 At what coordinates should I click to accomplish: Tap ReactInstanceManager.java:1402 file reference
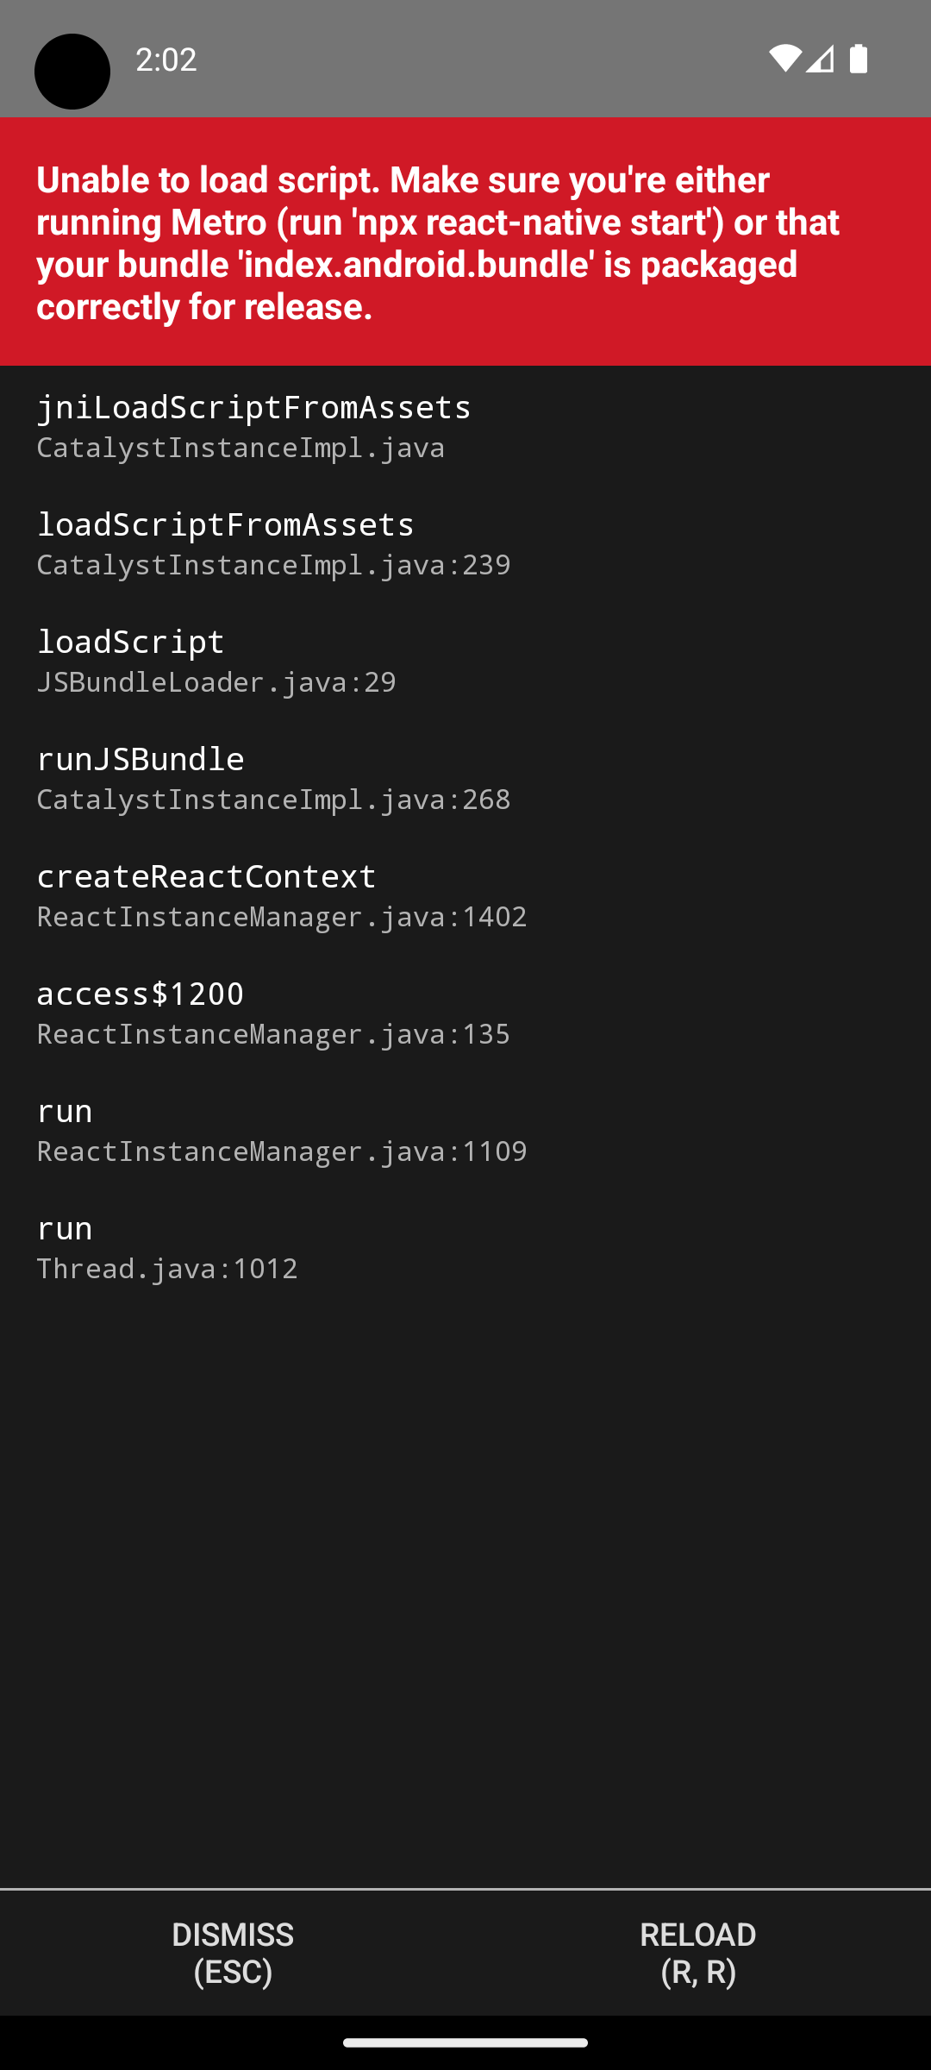pos(282,917)
